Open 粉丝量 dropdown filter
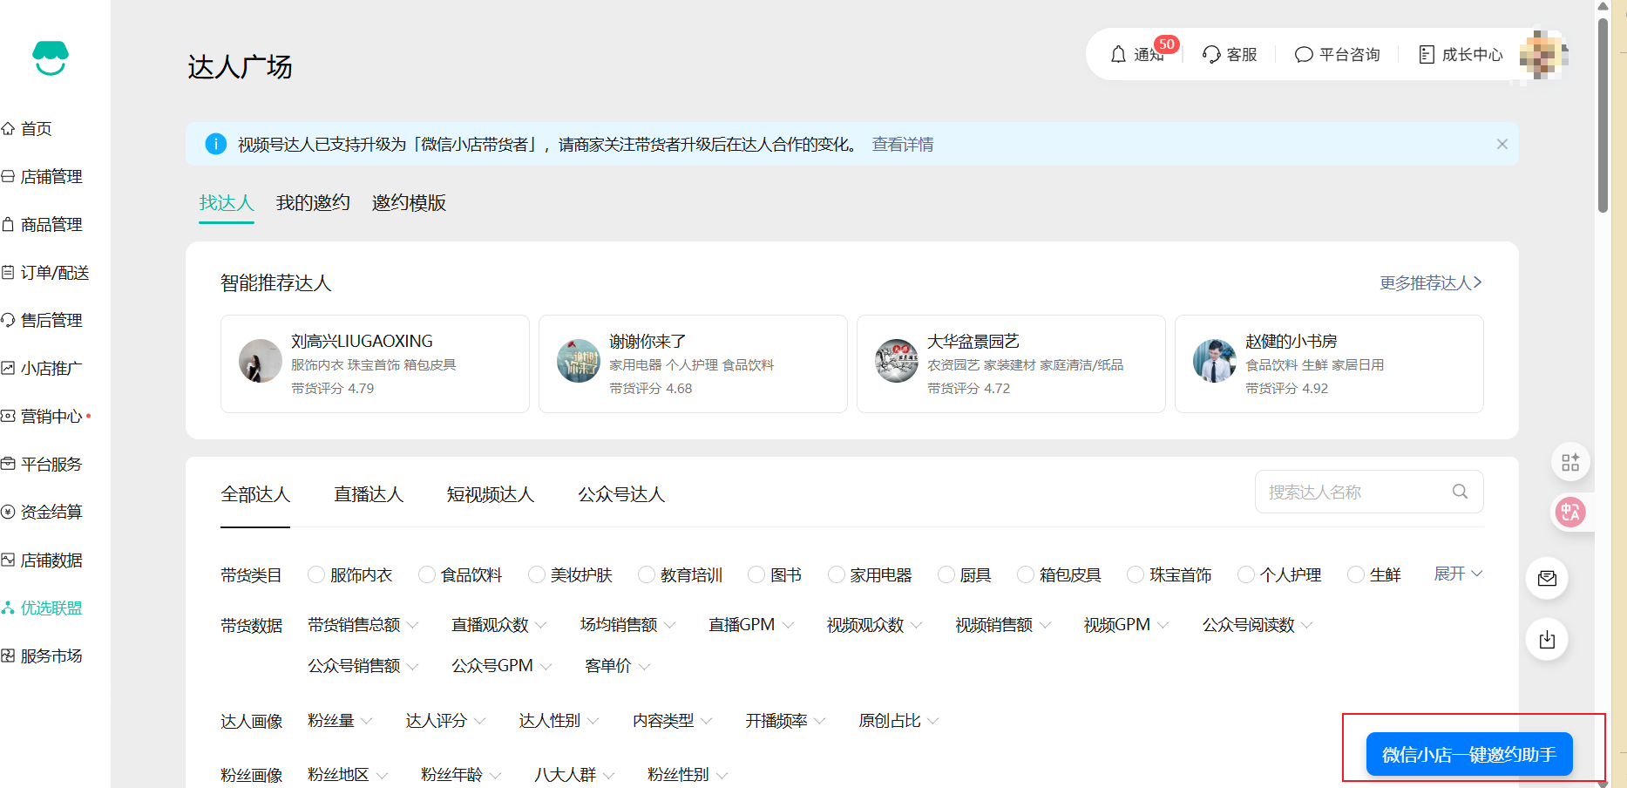Image resolution: width=1627 pixels, height=788 pixels. 340,721
